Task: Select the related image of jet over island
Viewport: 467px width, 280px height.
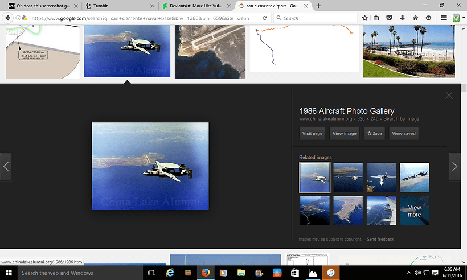Action: pos(348,178)
